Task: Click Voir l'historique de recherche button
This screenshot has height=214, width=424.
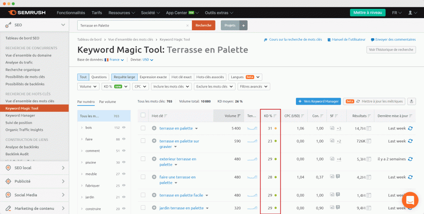Action: pos(391,50)
